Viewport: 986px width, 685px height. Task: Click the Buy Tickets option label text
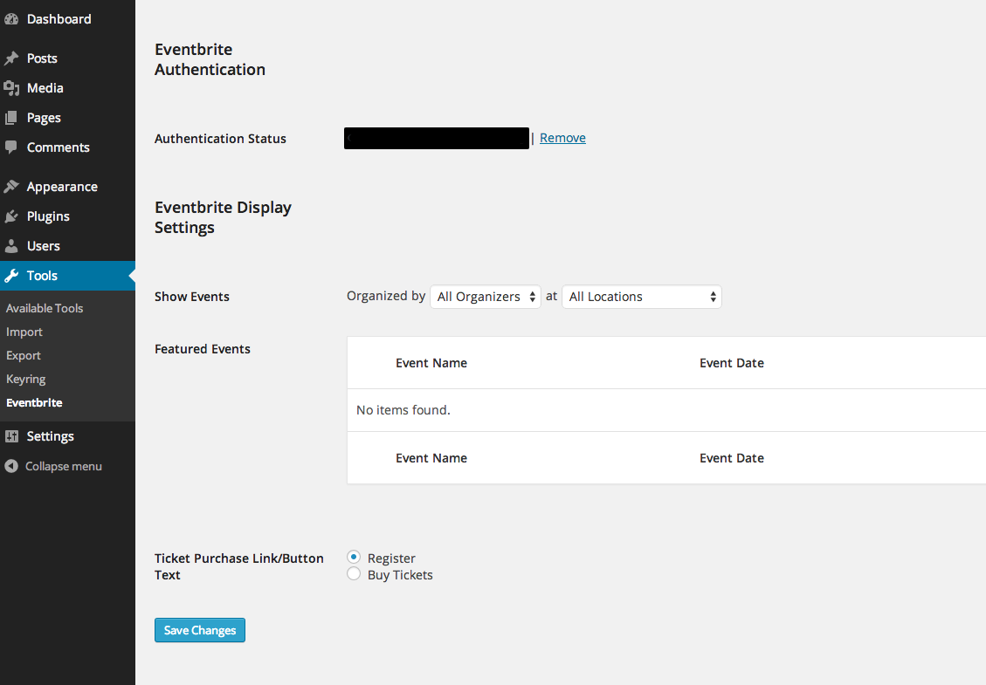pyautogui.click(x=400, y=575)
